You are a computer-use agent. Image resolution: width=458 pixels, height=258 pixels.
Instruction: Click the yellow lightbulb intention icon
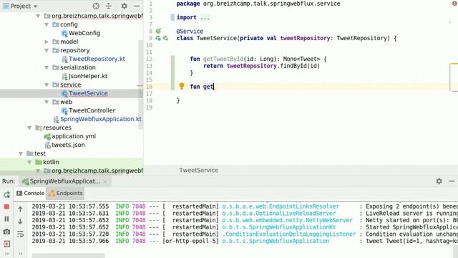(x=182, y=86)
